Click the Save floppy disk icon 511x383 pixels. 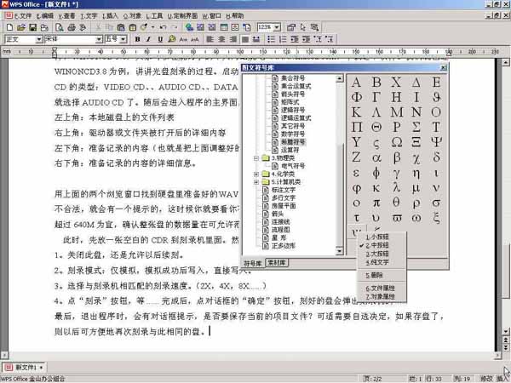click(32, 27)
